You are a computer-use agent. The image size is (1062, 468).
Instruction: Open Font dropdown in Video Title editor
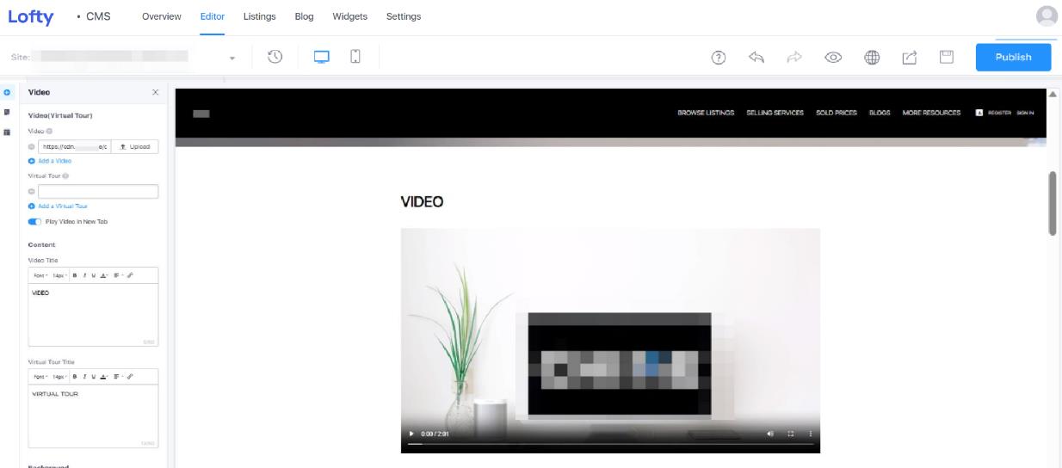[40, 275]
